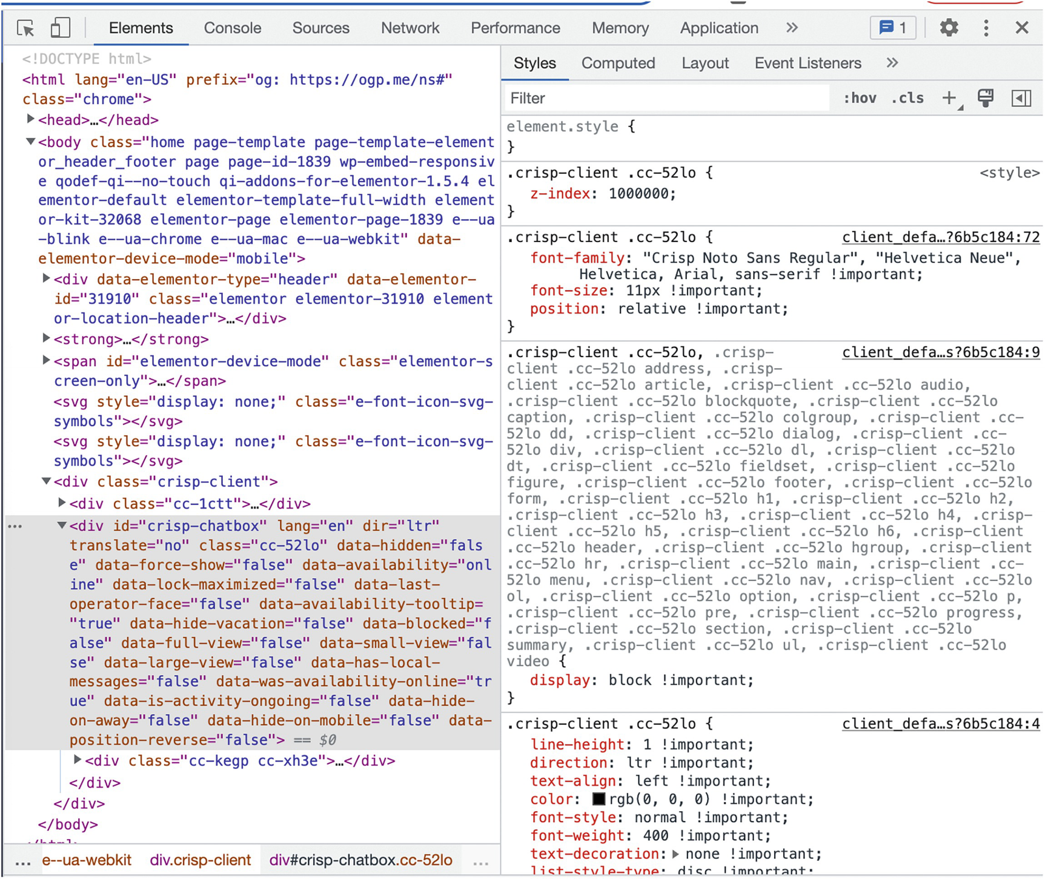
Task: Open DevTools settings gear
Action: pyautogui.click(x=949, y=28)
